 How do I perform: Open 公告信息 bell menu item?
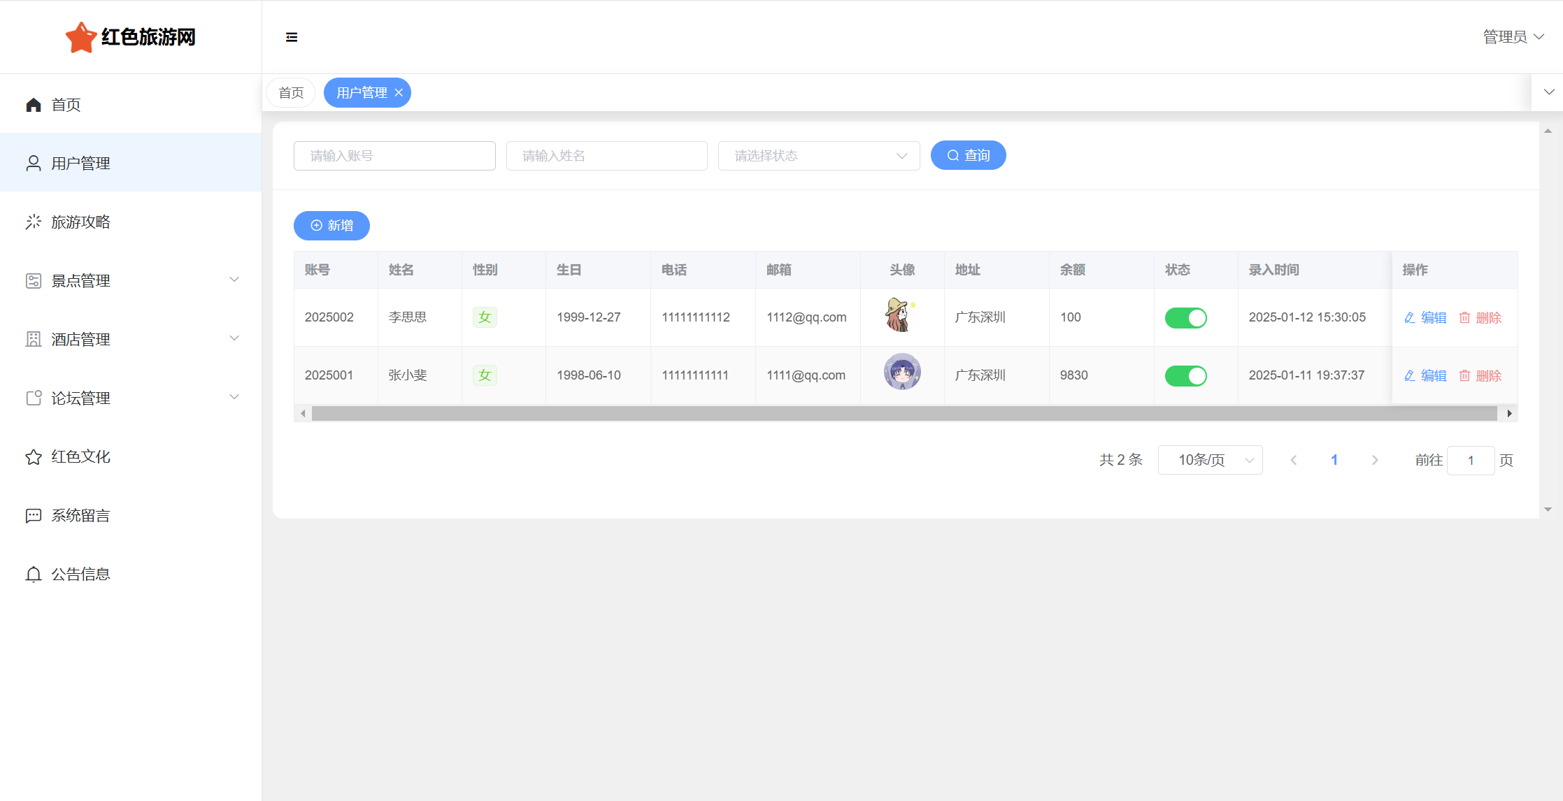click(x=80, y=575)
